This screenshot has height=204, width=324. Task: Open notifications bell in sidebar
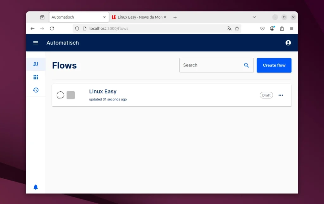(36, 187)
